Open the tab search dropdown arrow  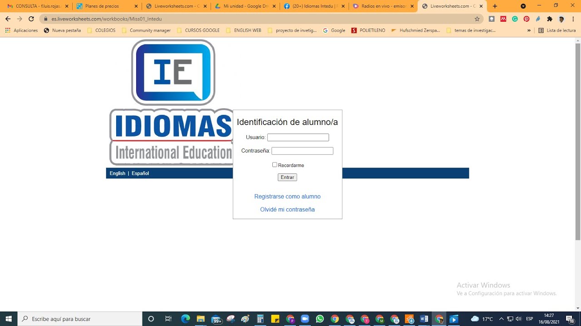point(523,6)
